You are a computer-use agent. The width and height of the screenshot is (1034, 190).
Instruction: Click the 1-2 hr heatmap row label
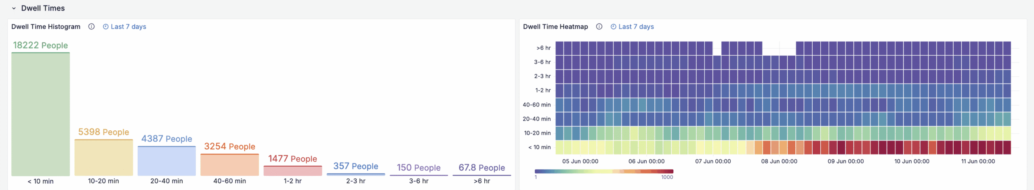(x=543, y=90)
